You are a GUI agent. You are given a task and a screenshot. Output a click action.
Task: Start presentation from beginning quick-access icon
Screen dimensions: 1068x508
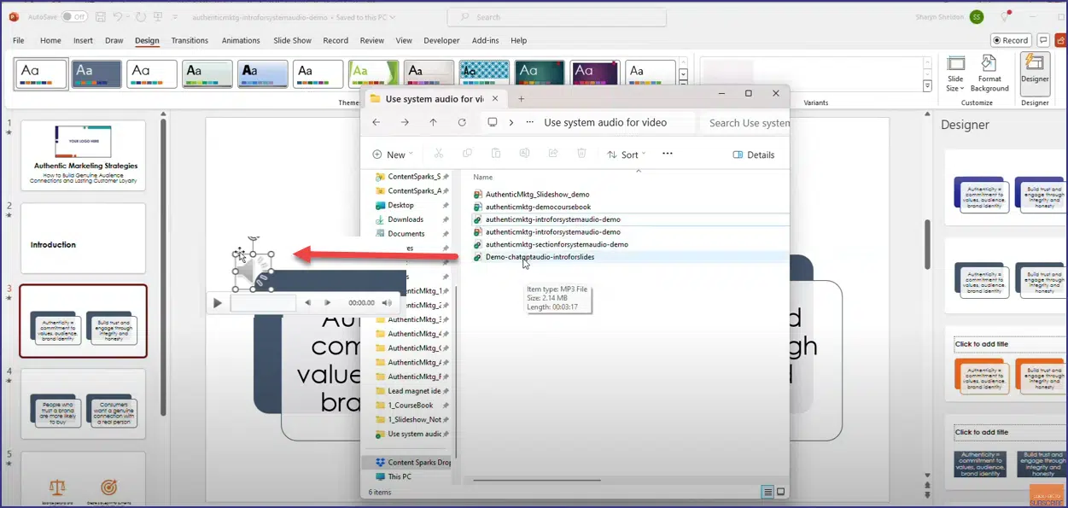[160, 16]
